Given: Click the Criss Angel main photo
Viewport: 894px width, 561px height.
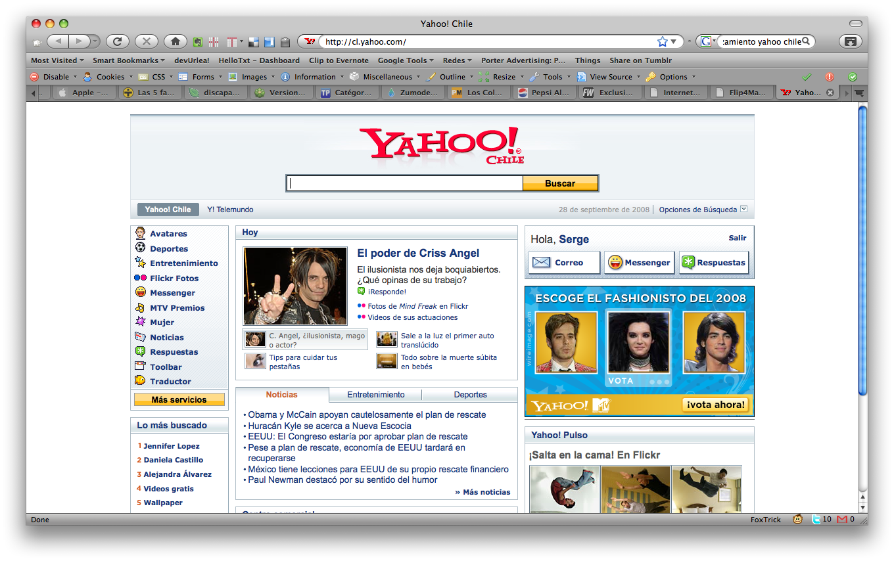Looking at the screenshot, I should click(x=295, y=286).
